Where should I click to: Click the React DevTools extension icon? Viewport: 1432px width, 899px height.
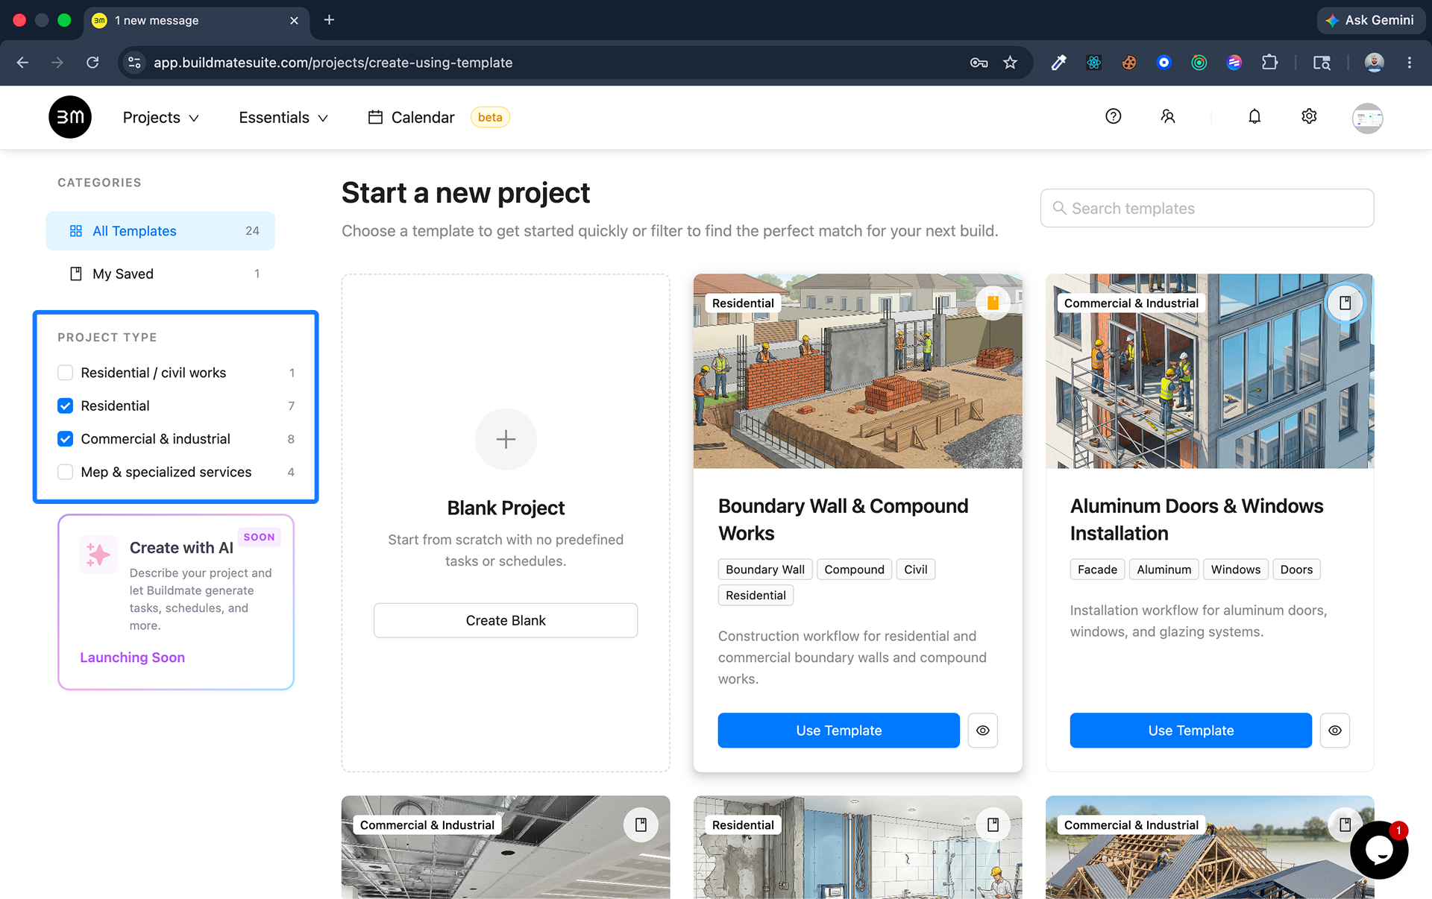(1093, 63)
